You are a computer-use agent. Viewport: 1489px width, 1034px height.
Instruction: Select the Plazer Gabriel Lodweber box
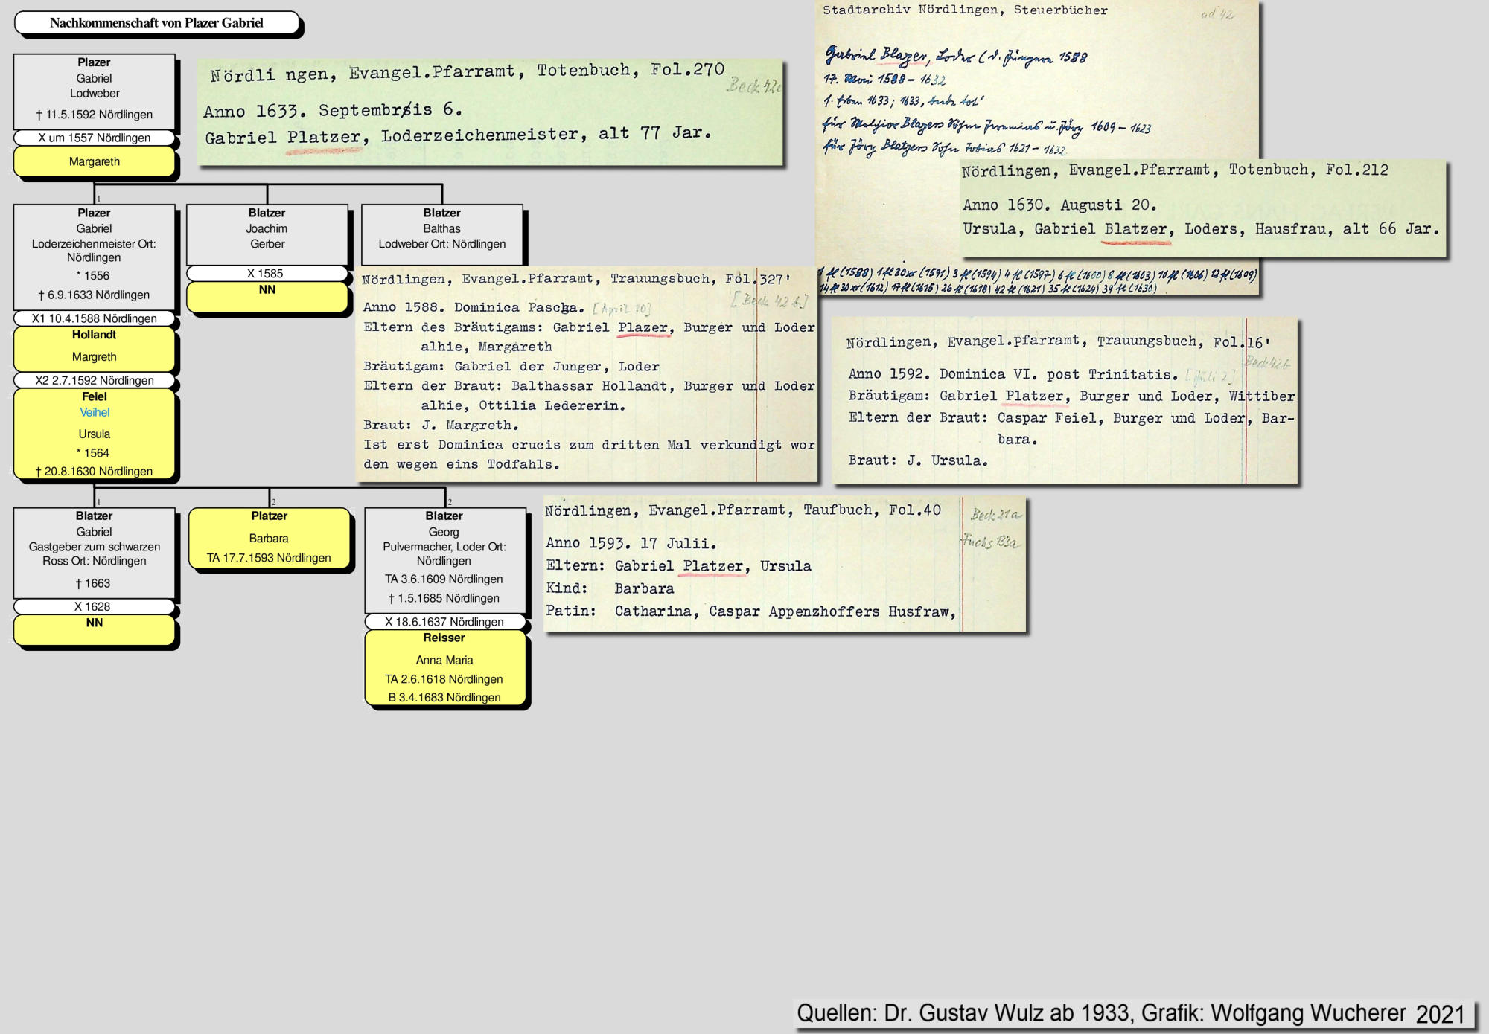[95, 89]
